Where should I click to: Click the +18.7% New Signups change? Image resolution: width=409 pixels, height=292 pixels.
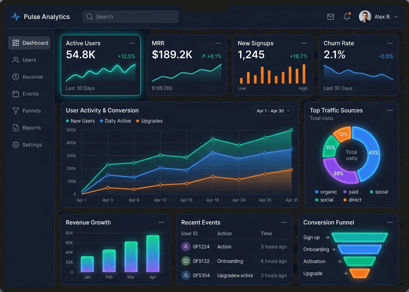(x=298, y=56)
